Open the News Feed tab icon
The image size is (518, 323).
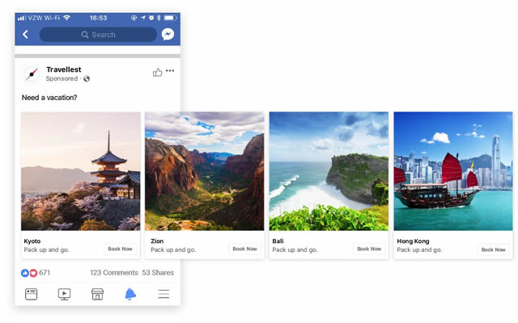click(x=32, y=294)
